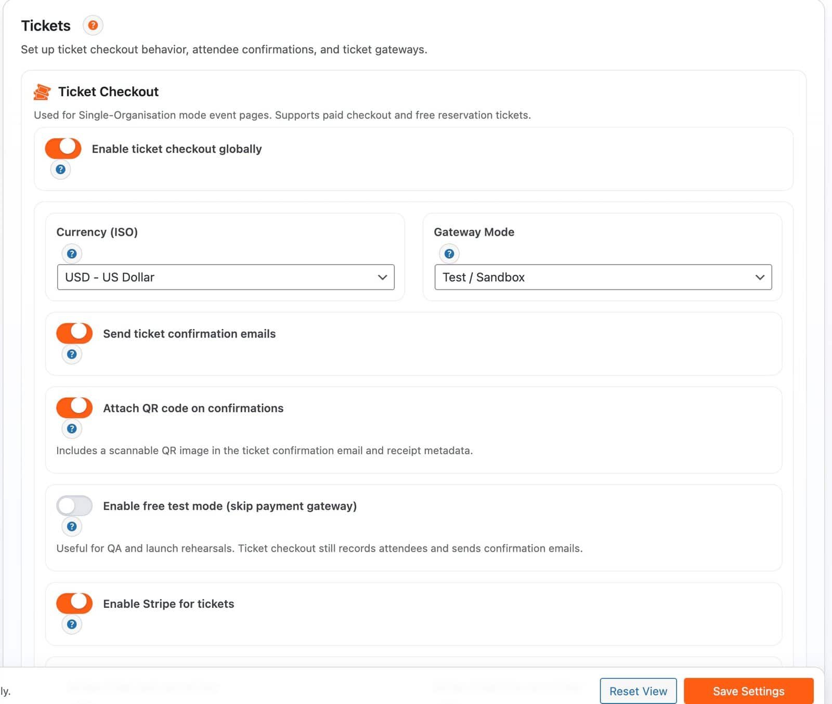Open the Gateway Mode help tooltip
Screen dimensions: 832x704
[x=449, y=254]
